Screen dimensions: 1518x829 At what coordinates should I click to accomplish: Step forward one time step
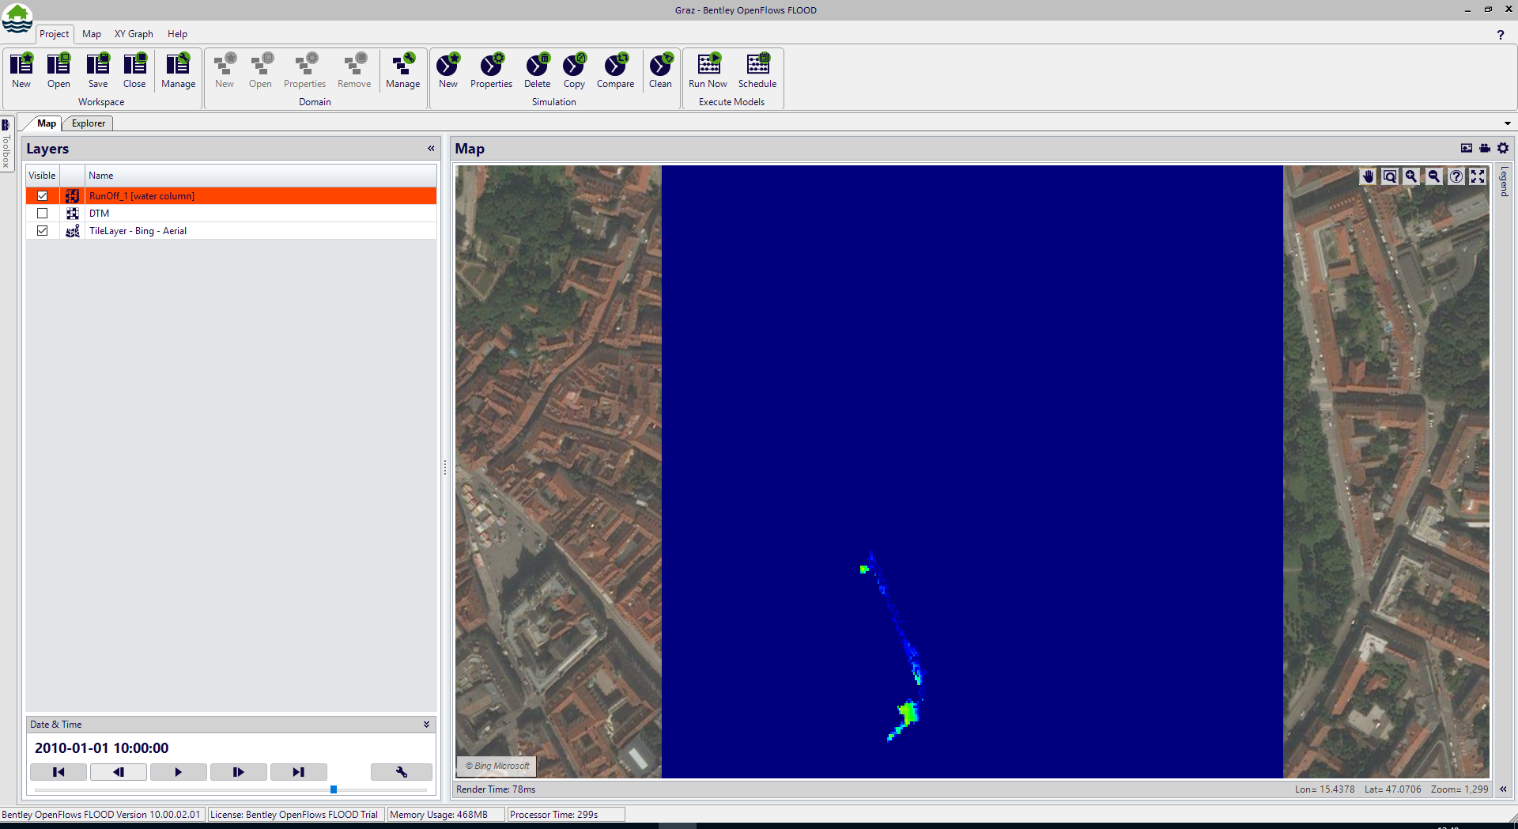[239, 772]
